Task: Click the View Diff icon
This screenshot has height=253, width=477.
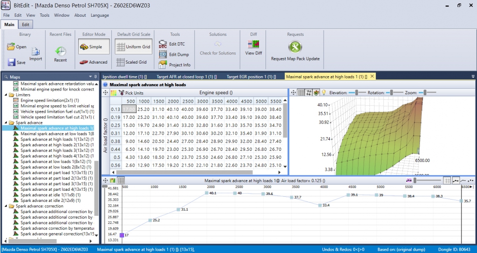Action: pyautogui.click(x=253, y=45)
